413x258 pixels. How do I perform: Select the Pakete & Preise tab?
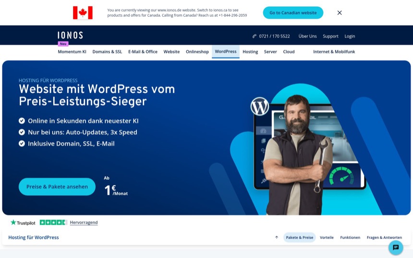coord(300,237)
